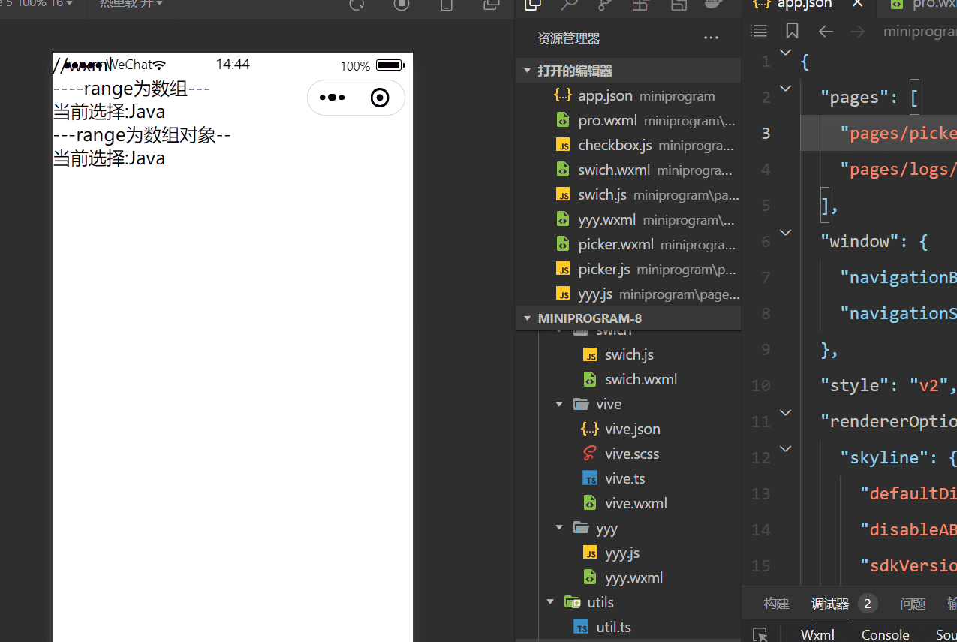Fold the pages array at line 2

click(785, 88)
